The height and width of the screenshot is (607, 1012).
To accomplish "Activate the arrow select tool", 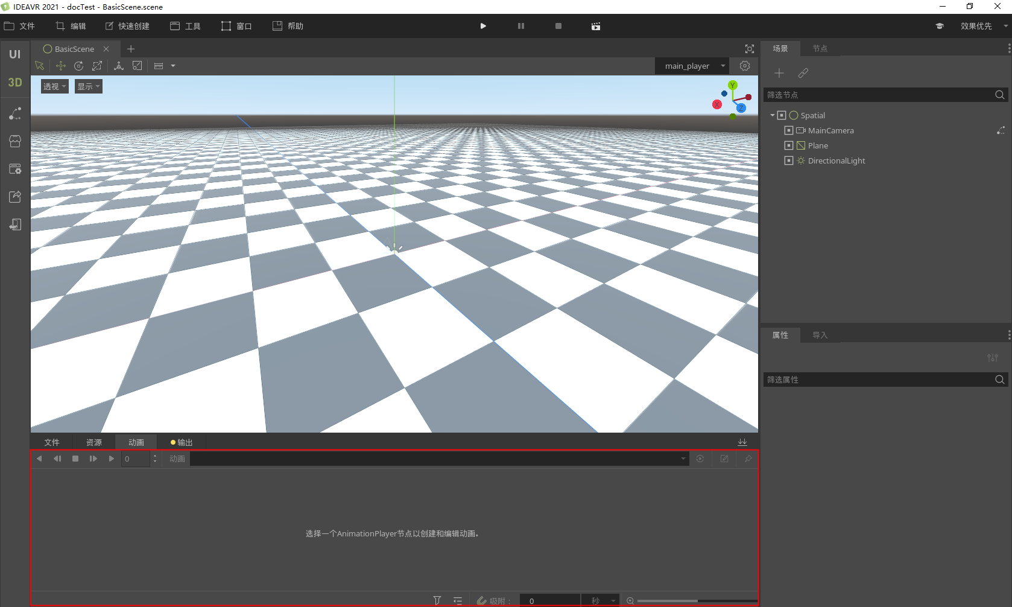I will (x=40, y=66).
